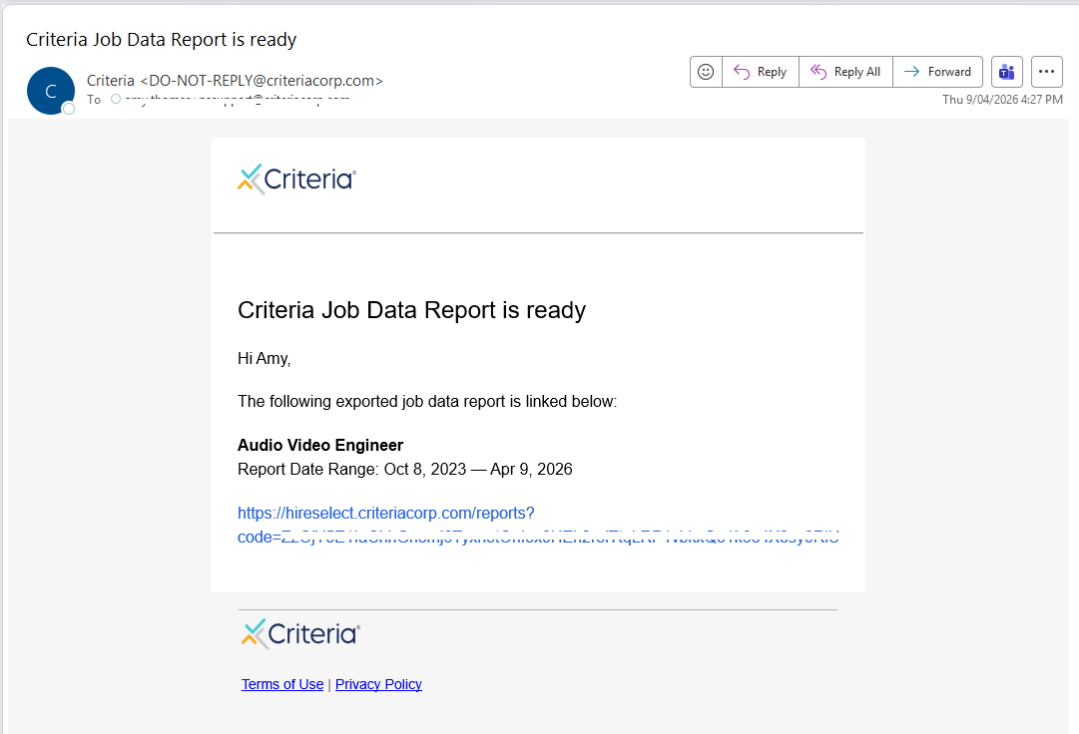Select sender name Criteria DO-NOT-REPLY address
Viewport: 1079px width, 734px height.
pos(235,81)
